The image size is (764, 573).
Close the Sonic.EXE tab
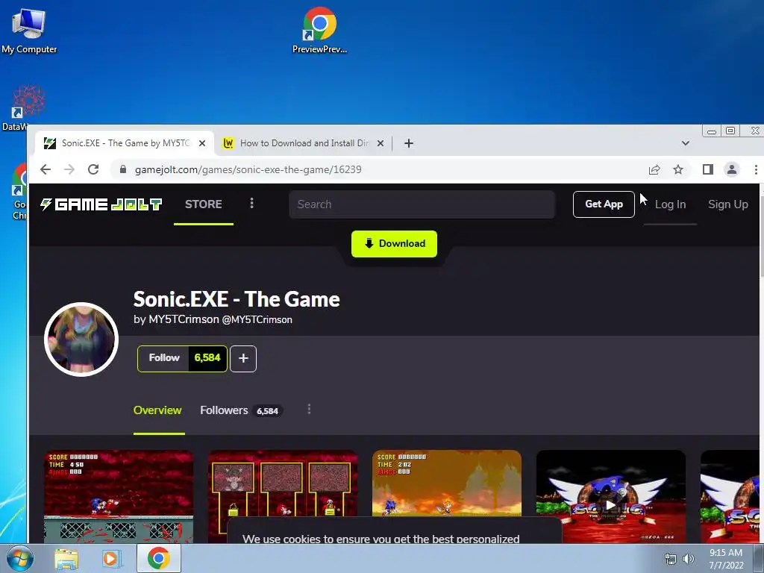click(x=202, y=143)
